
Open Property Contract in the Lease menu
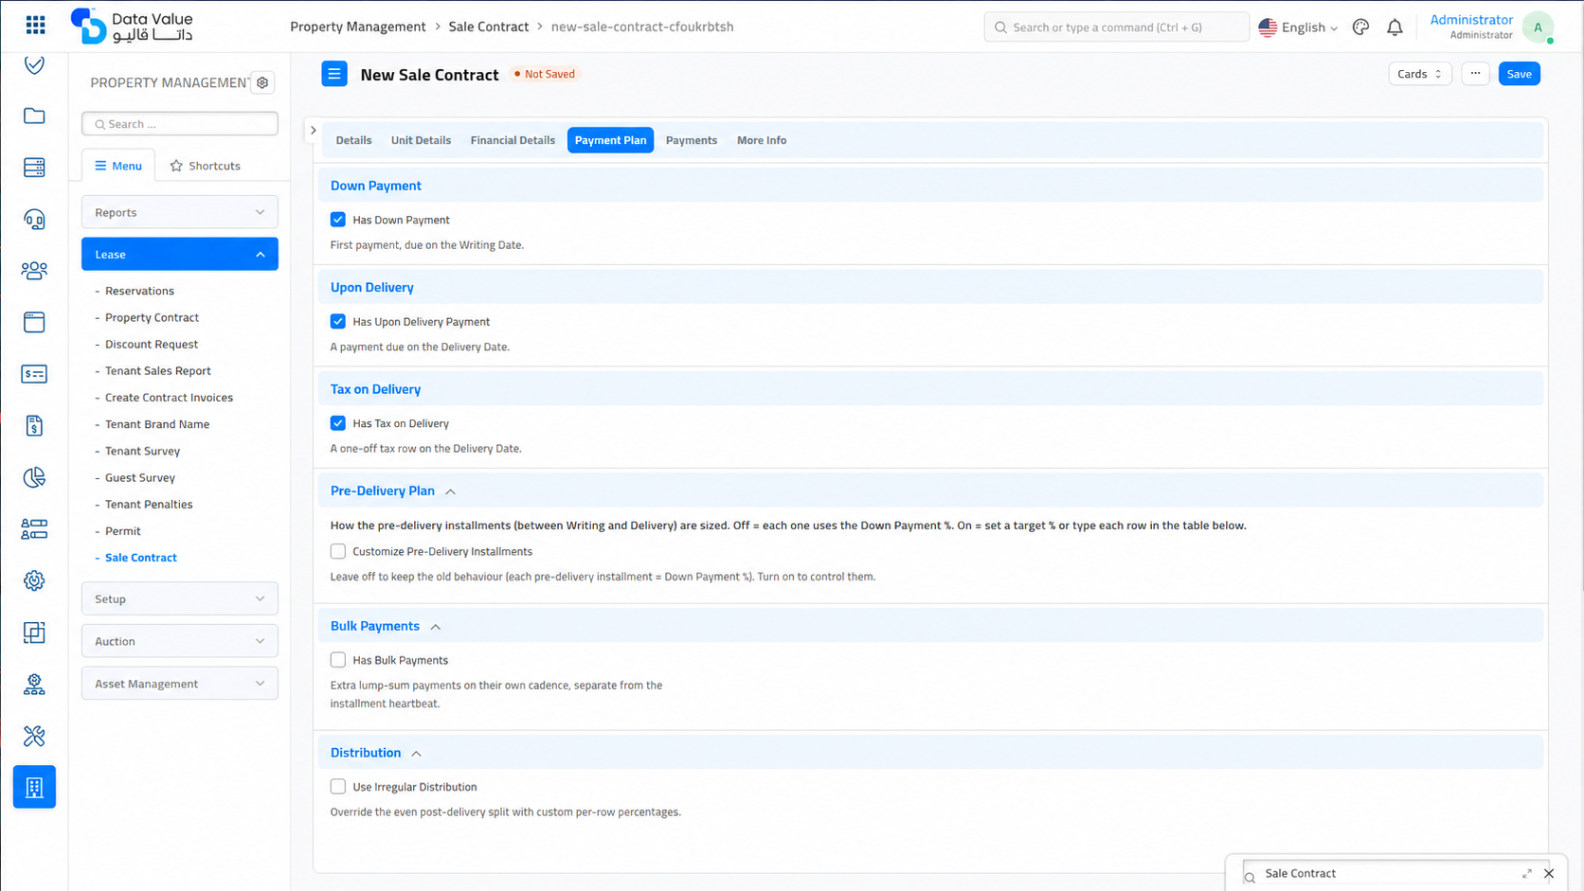152,317
